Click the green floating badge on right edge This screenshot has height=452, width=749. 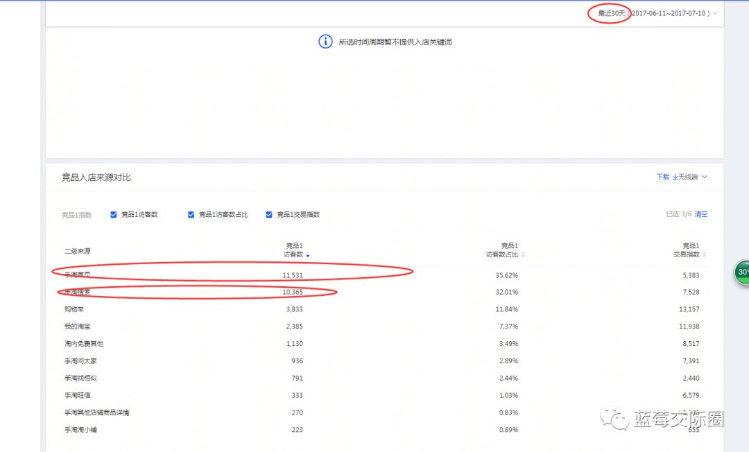(741, 272)
